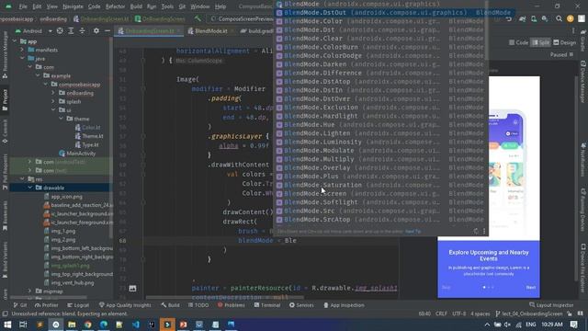Collapse the drawable folder

pos(30,188)
